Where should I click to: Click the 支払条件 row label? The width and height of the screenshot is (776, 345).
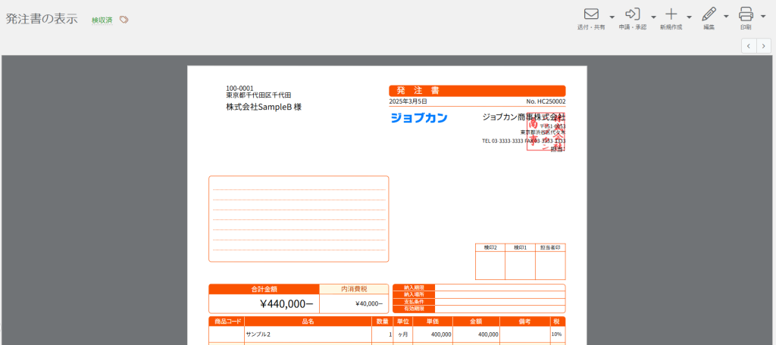(x=413, y=302)
